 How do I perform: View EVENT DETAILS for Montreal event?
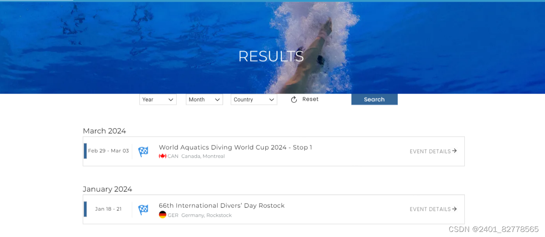coord(430,151)
